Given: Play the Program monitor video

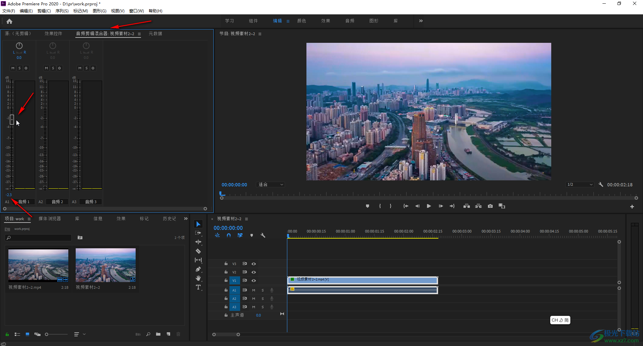Looking at the screenshot, I should pyautogui.click(x=429, y=206).
